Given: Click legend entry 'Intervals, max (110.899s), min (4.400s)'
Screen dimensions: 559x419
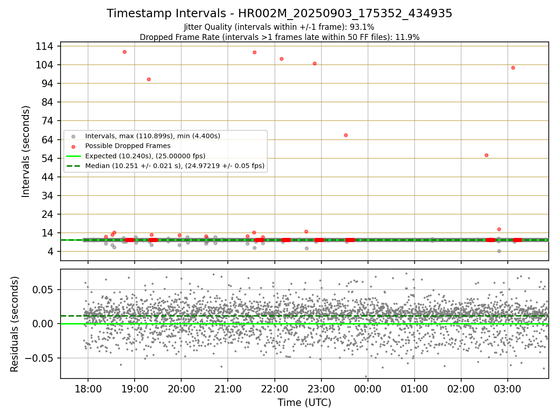Looking at the screenshot, I should coord(152,136).
